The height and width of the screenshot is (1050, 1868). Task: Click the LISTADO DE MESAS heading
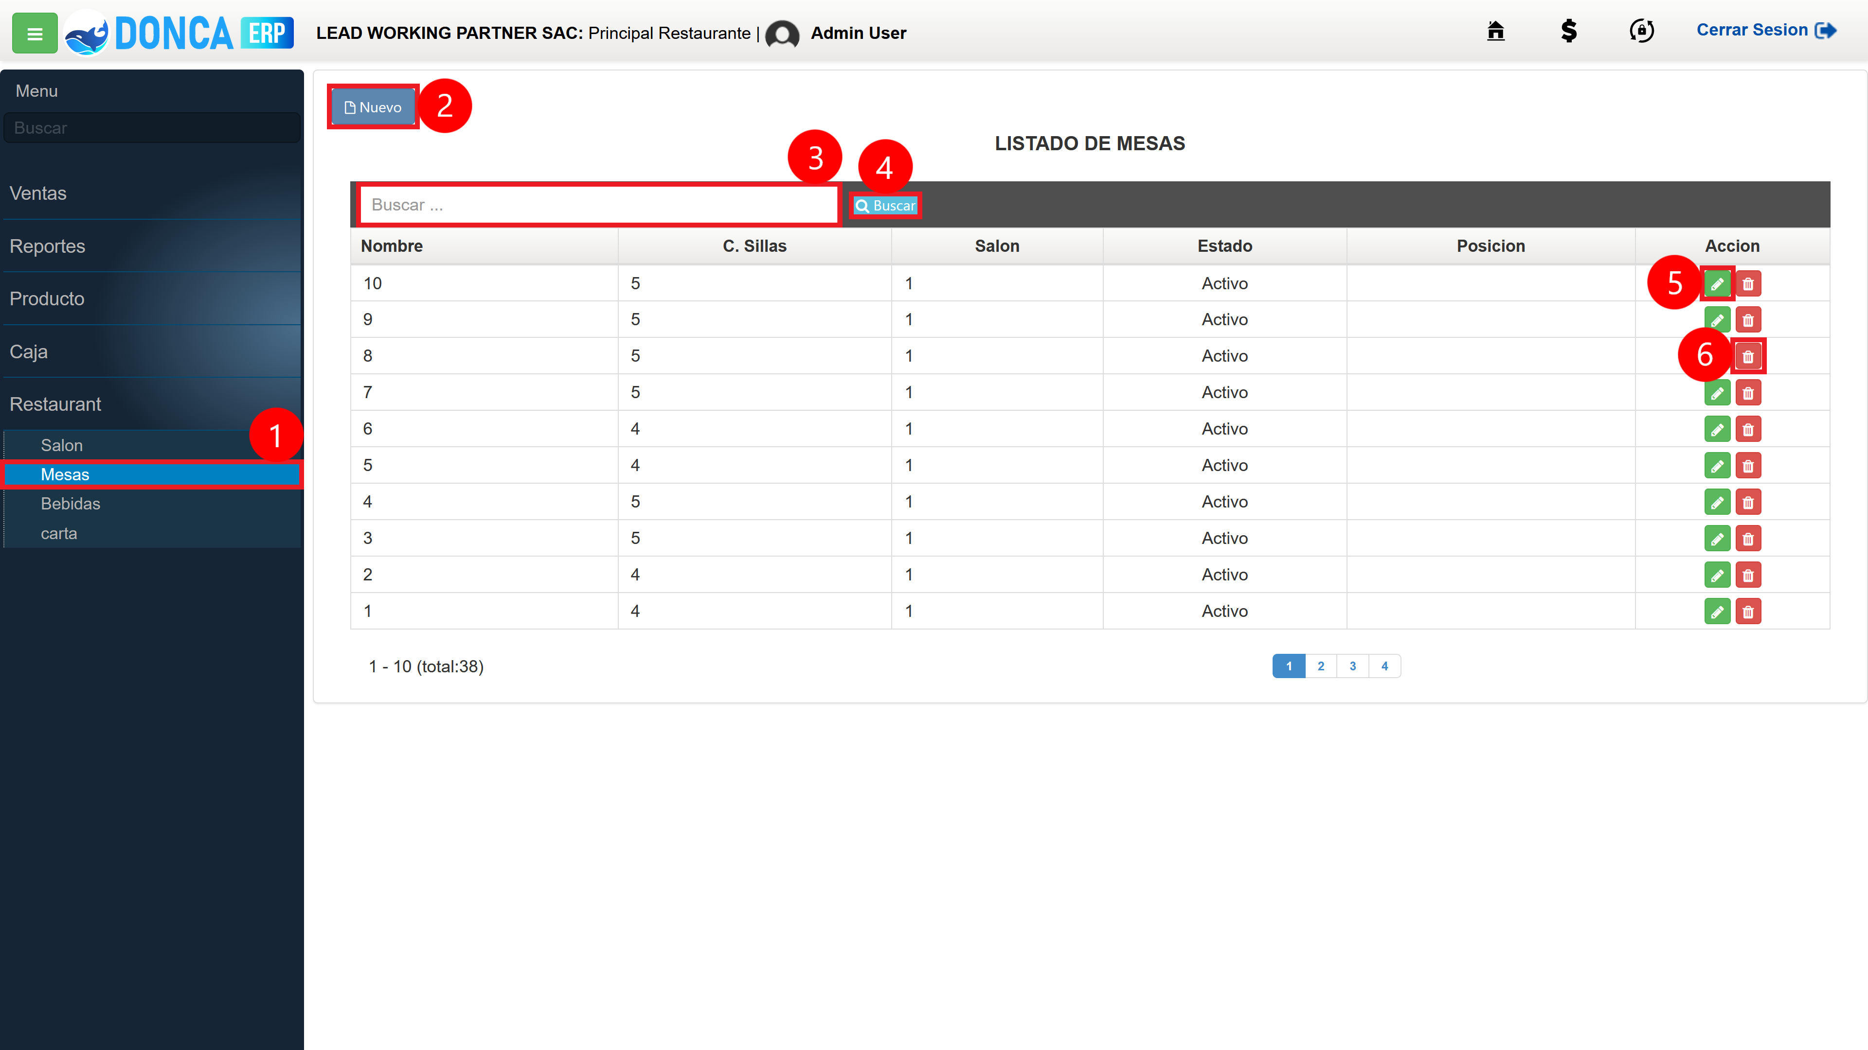(x=1090, y=143)
